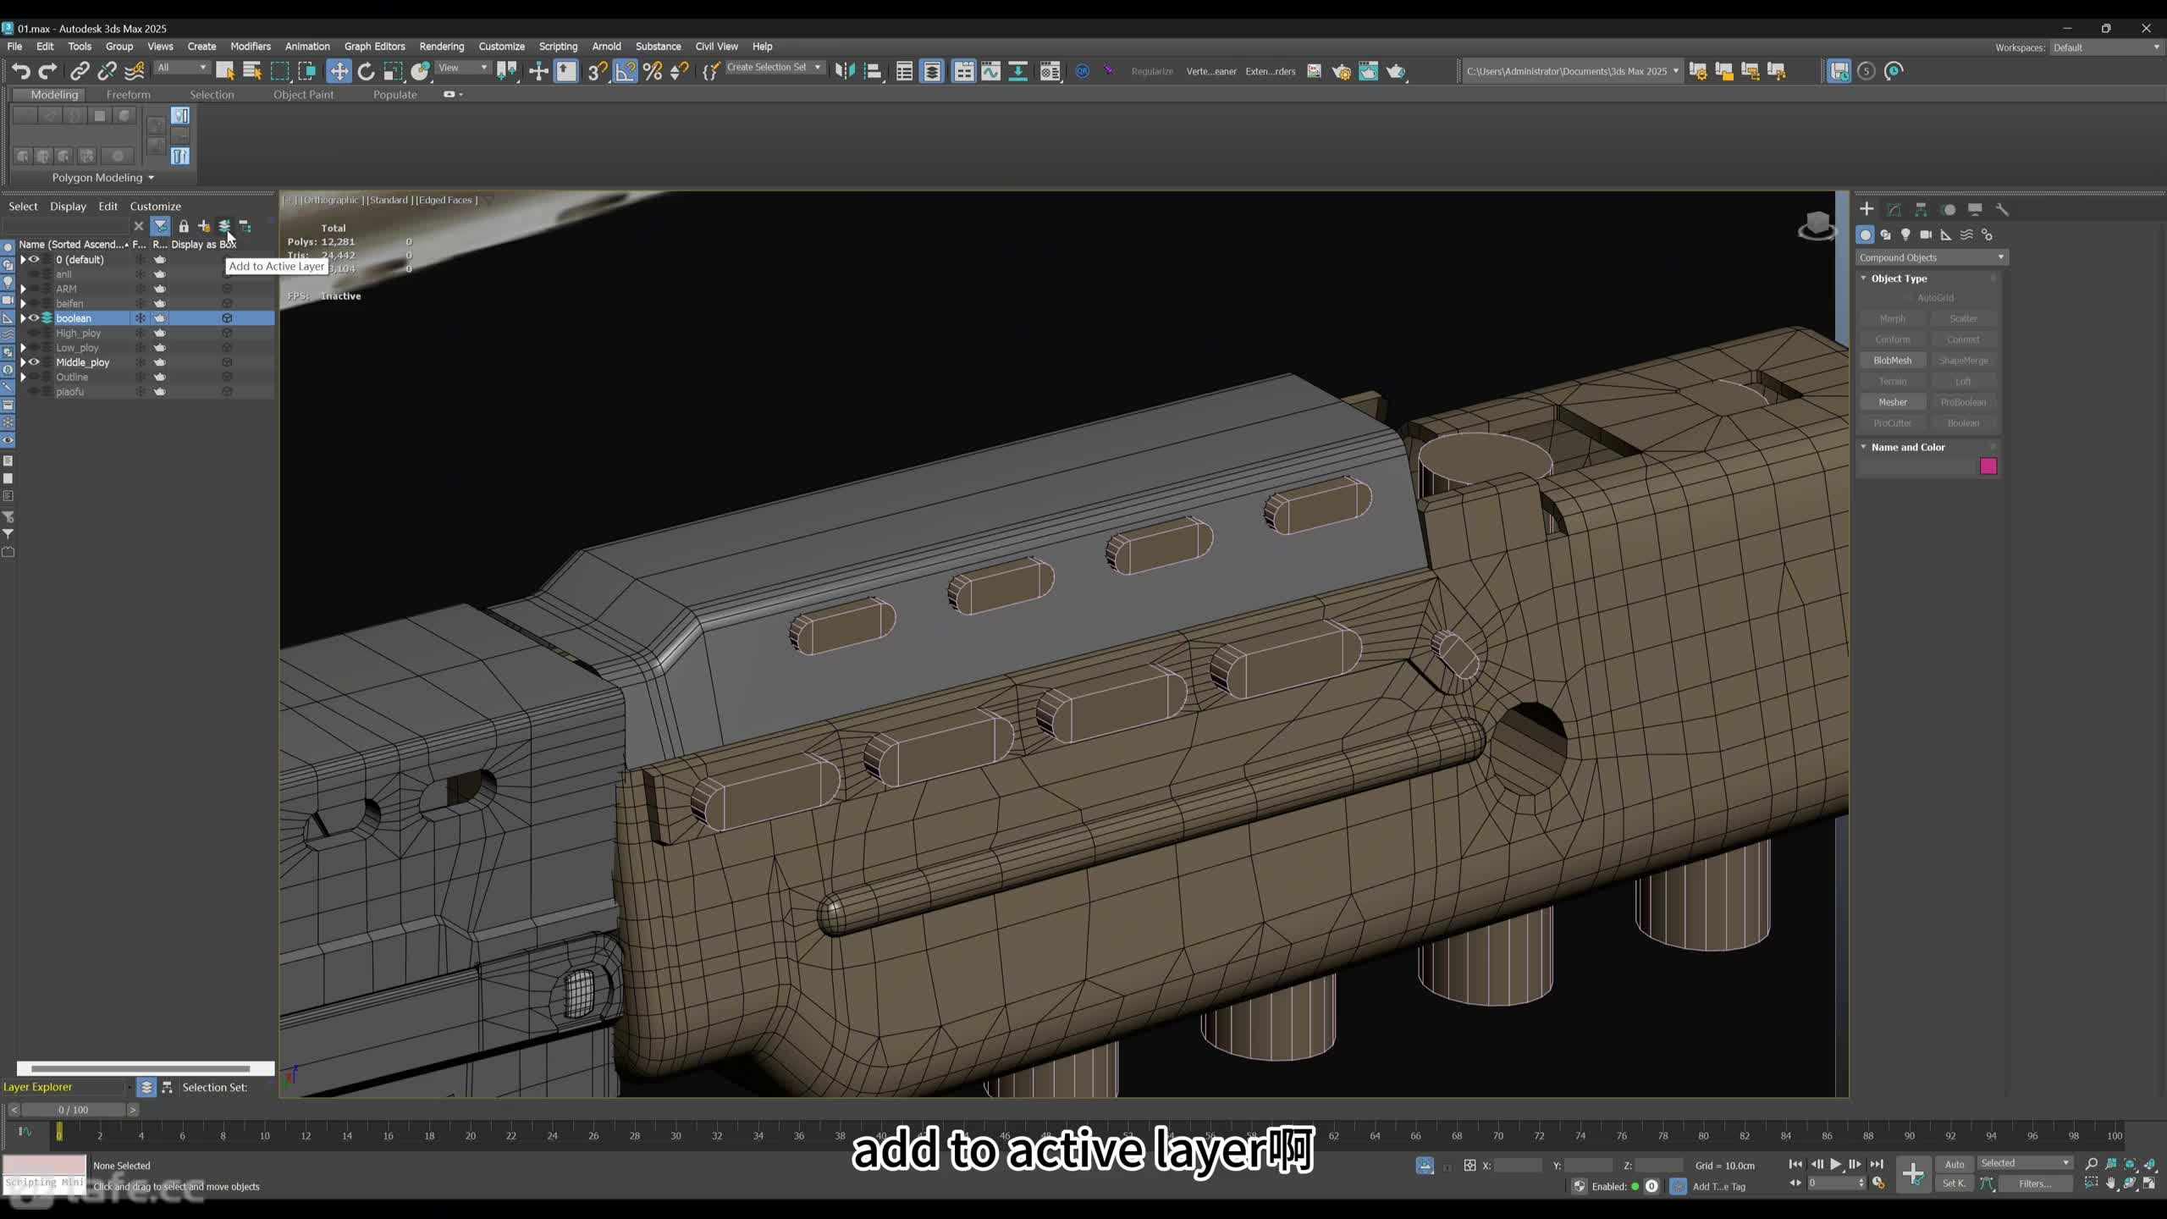Click the layer explorer search input field
Image resolution: width=2167 pixels, height=1219 pixels.
click(66, 226)
